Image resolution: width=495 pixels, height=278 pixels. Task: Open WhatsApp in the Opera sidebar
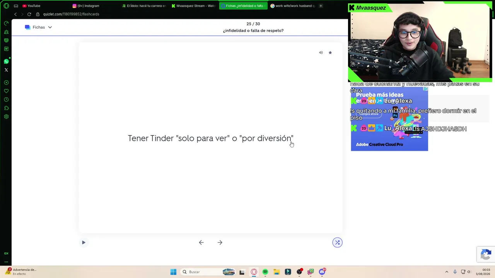pyautogui.click(x=6, y=61)
